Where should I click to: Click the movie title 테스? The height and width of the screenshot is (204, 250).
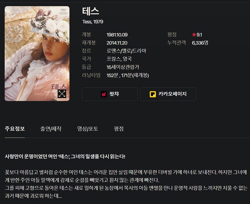[91, 11]
